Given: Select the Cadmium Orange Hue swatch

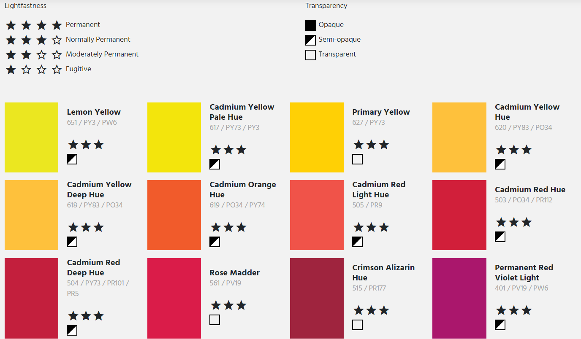Looking at the screenshot, I should tap(174, 215).
